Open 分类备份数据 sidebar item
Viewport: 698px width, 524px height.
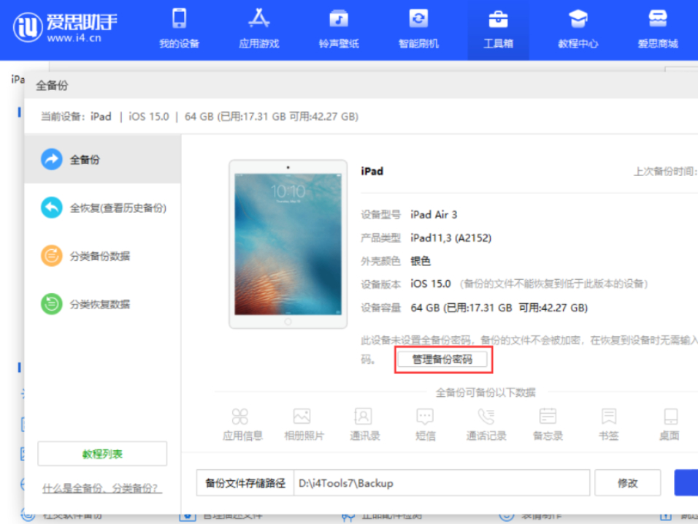click(103, 256)
